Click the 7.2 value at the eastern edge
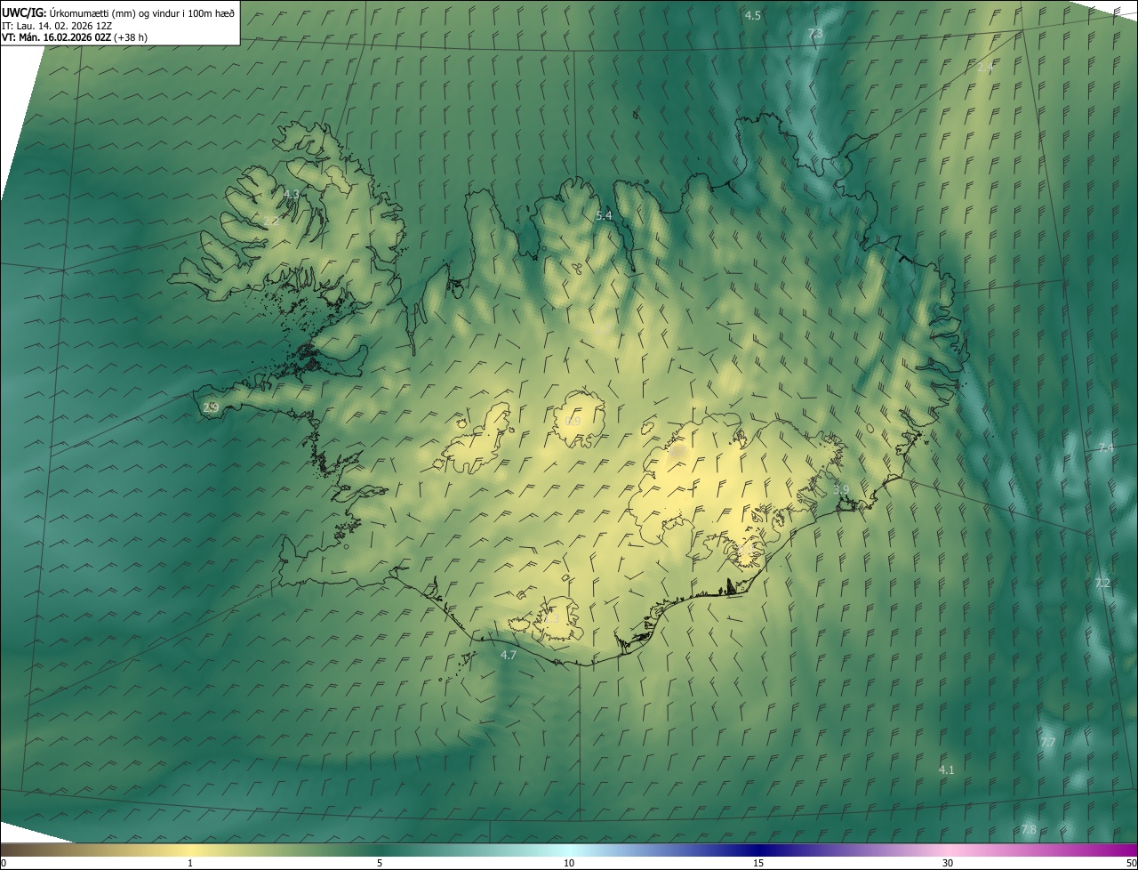The width and height of the screenshot is (1138, 870). 1102,584
